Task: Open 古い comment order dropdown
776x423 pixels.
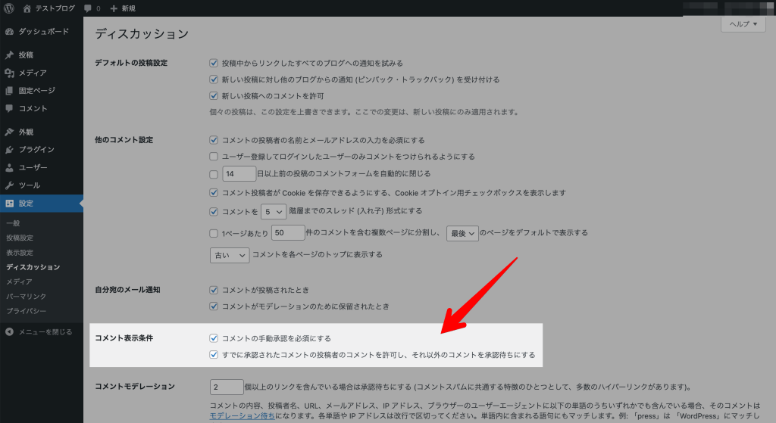Action: point(230,255)
